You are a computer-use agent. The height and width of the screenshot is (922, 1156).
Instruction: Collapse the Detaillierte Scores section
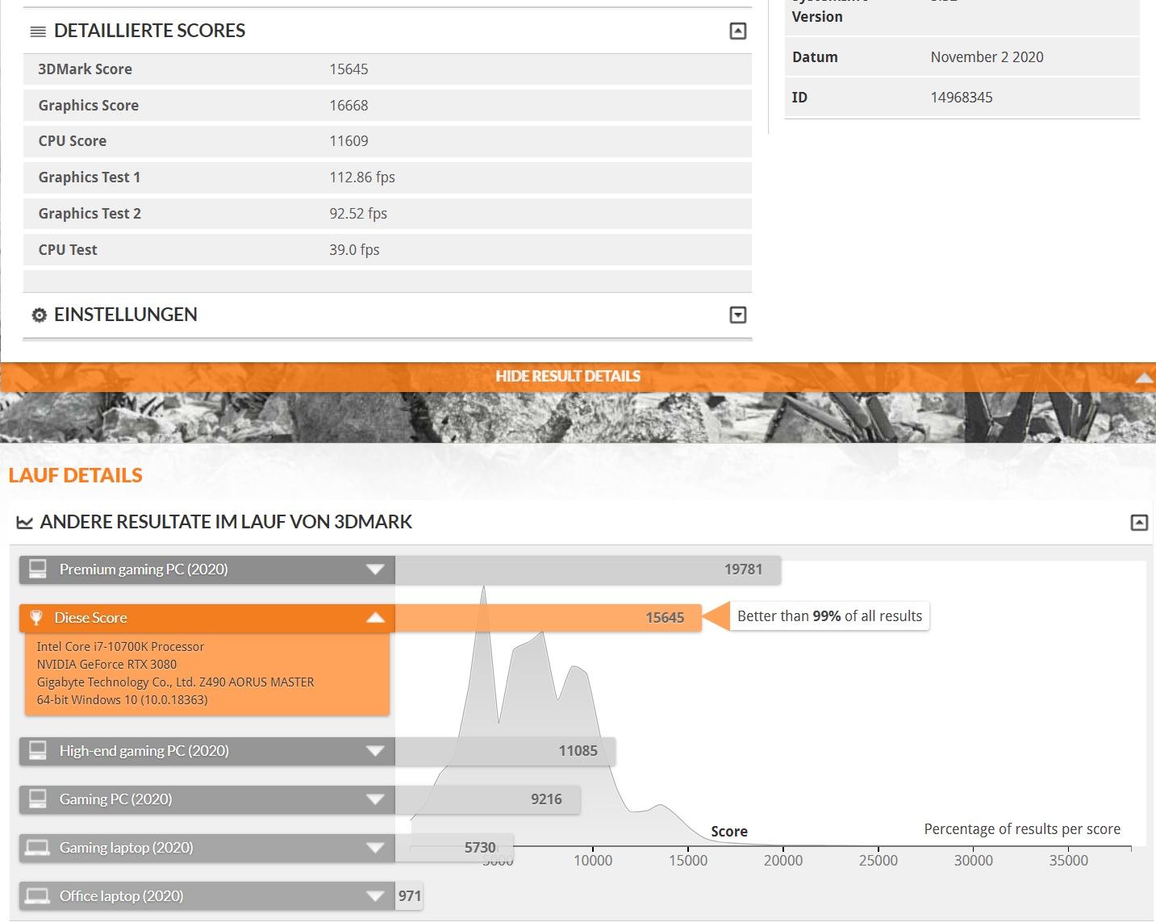point(737,31)
